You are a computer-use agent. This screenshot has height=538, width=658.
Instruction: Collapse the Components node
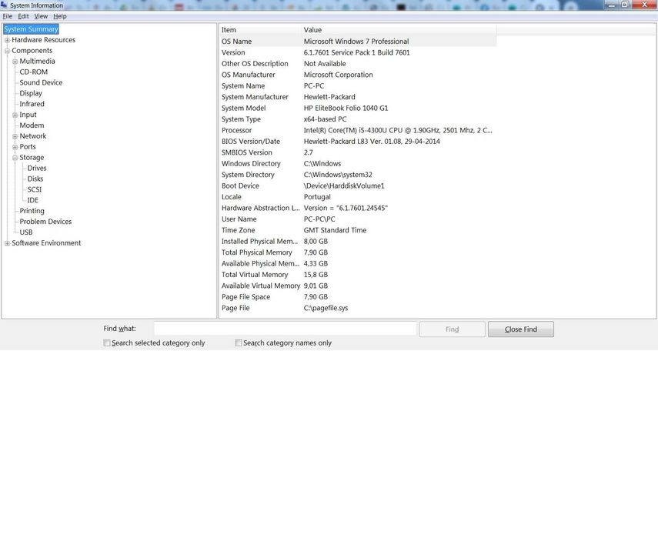[x=7, y=51]
